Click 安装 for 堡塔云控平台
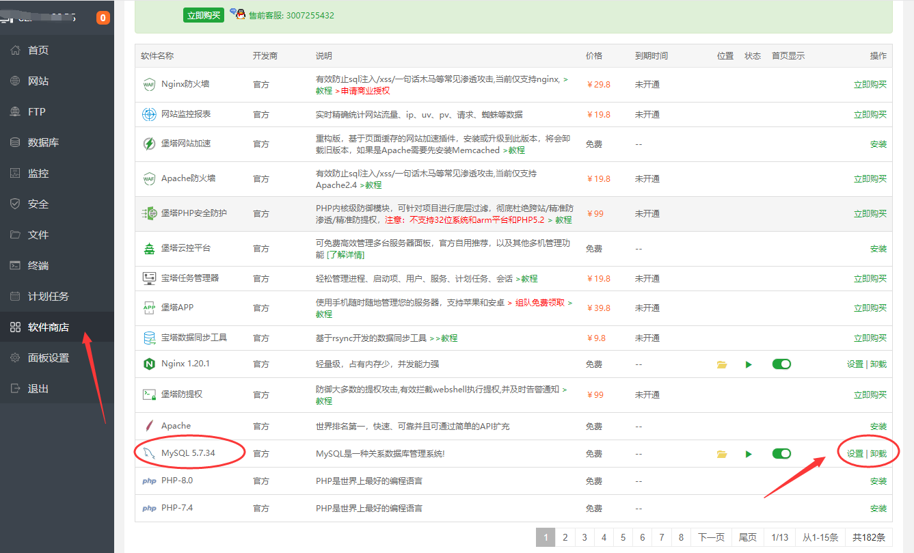Viewport: 914px width, 553px height. (x=878, y=249)
